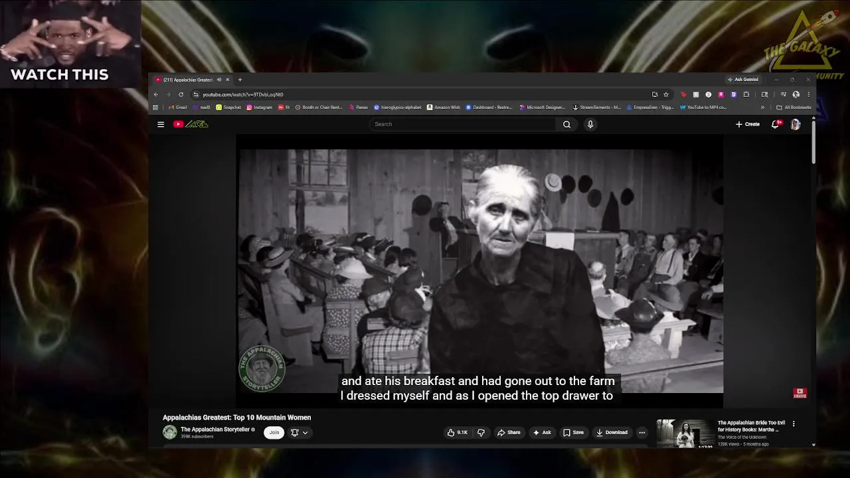This screenshot has width=850, height=478.
Task: Mute the tab using speaker icon
Action: click(x=218, y=80)
